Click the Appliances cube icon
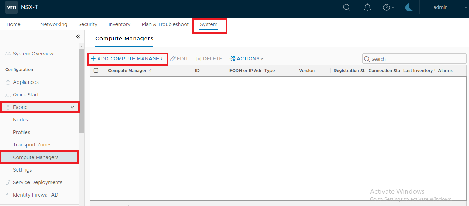The width and height of the screenshot is (469, 206). click(8, 82)
